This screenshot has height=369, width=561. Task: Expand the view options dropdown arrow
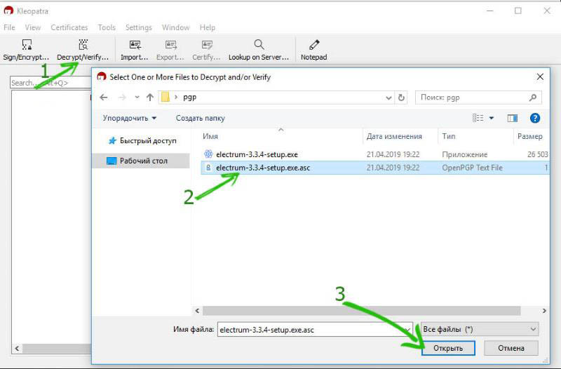click(x=492, y=118)
